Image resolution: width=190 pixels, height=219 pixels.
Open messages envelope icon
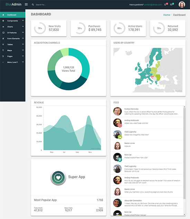coord(171,4)
